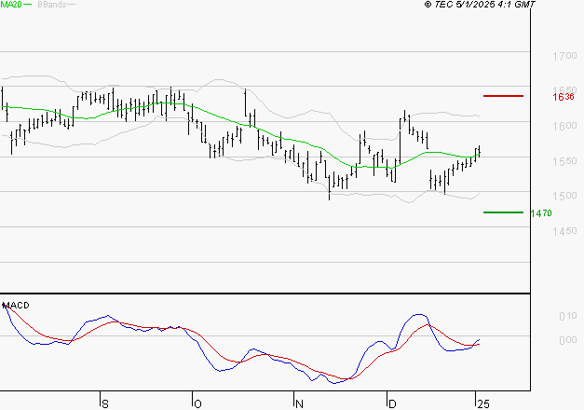Click the 25 year axis marker
This screenshot has height=410, width=584.
483,404
